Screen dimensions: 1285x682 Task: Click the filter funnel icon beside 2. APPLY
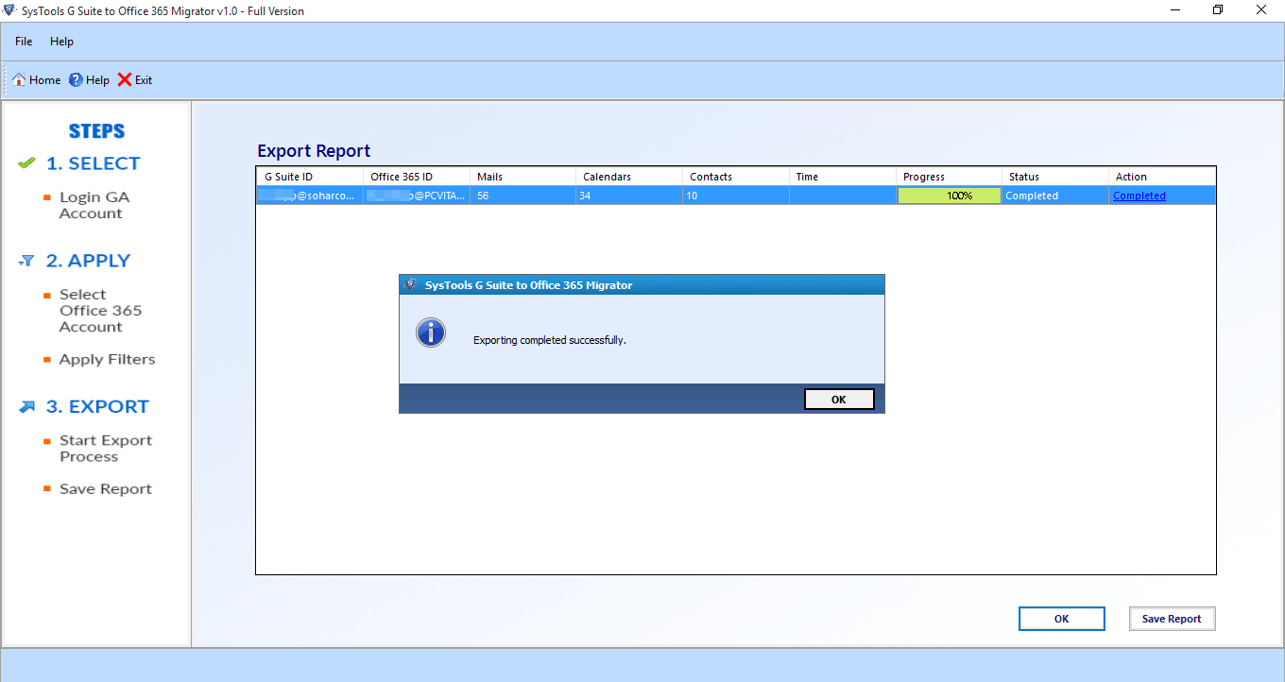tap(26, 261)
